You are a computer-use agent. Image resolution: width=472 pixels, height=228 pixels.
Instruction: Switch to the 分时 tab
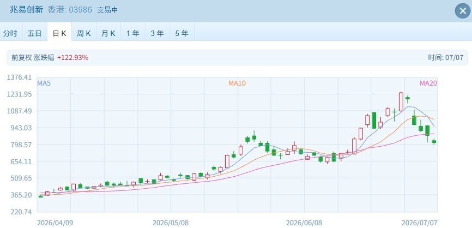(x=10, y=33)
